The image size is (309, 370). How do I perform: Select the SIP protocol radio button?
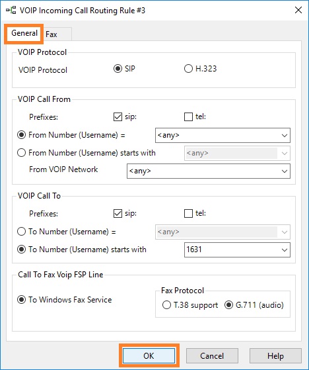[x=118, y=69]
